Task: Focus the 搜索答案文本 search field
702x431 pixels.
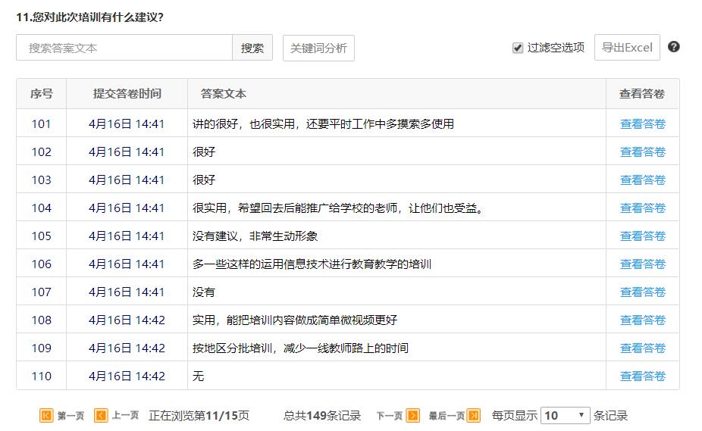Action: (124, 48)
